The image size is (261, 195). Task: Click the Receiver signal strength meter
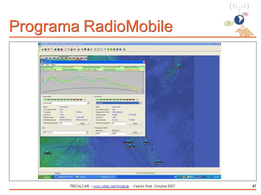point(116,100)
